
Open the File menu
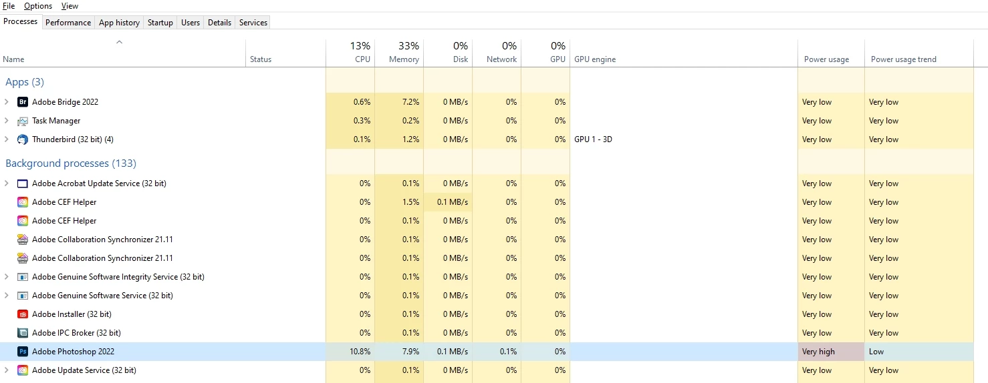(9, 6)
